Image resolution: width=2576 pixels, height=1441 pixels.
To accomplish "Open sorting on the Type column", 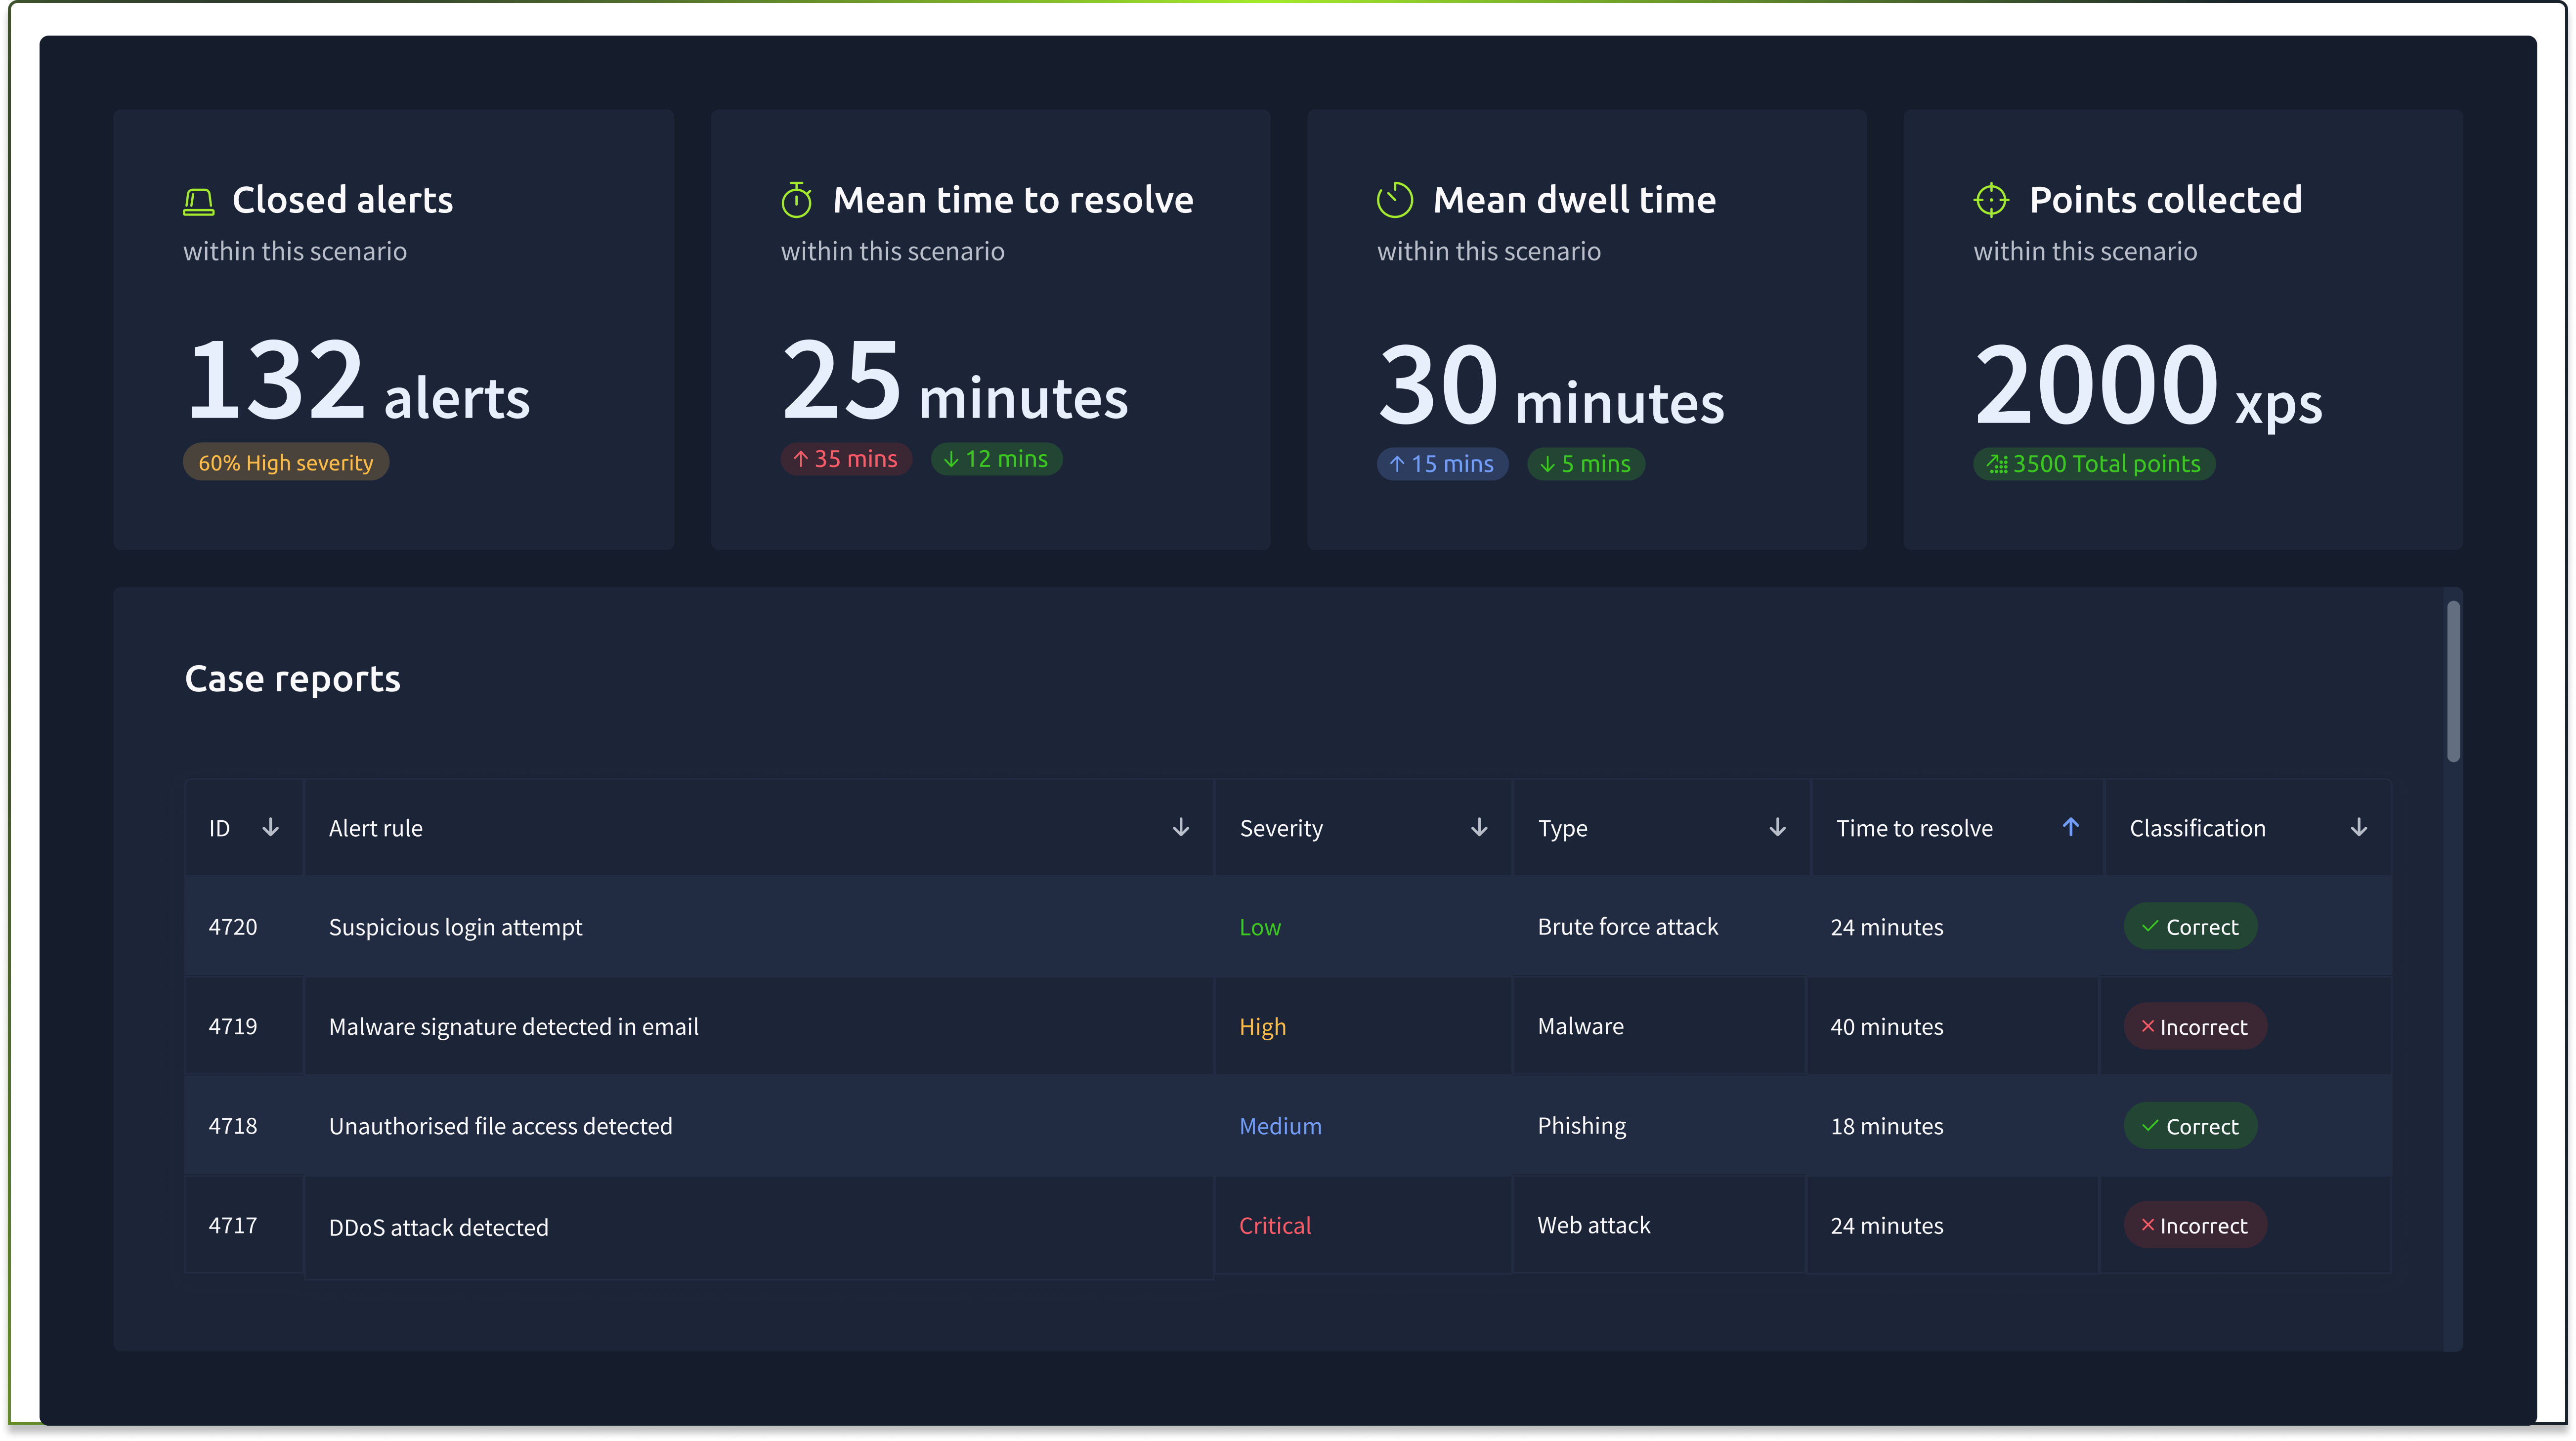I will (1777, 827).
